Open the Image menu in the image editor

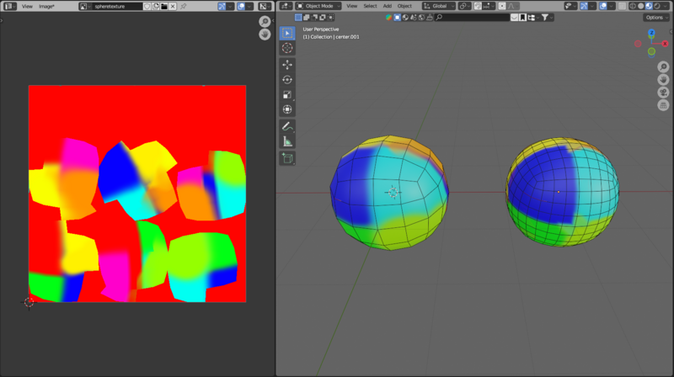46,6
